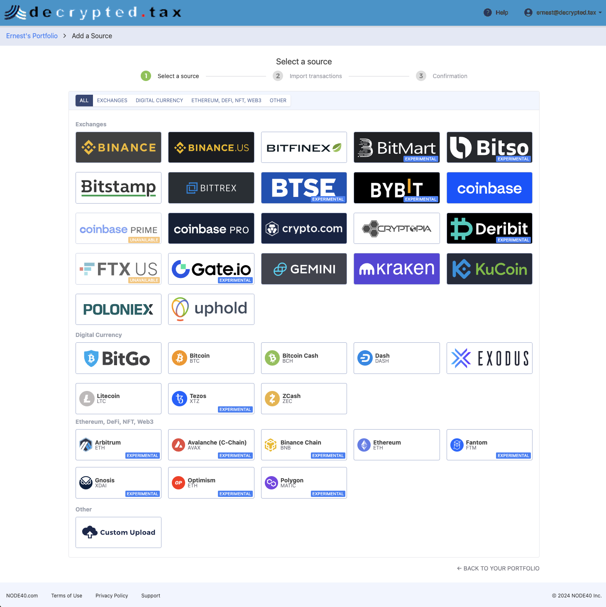
Task: Switch to the Exchanges filter tab
Action: (112, 101)
